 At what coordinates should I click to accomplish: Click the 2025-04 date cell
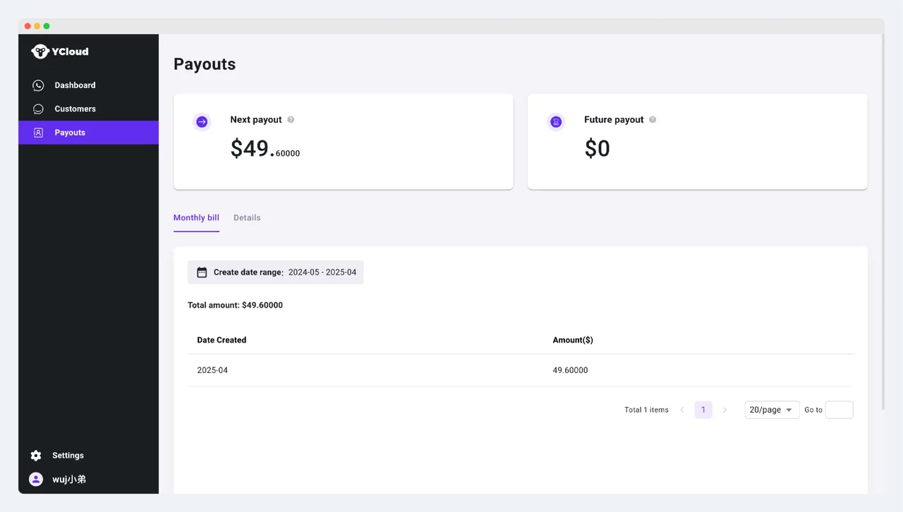(212, 370)
